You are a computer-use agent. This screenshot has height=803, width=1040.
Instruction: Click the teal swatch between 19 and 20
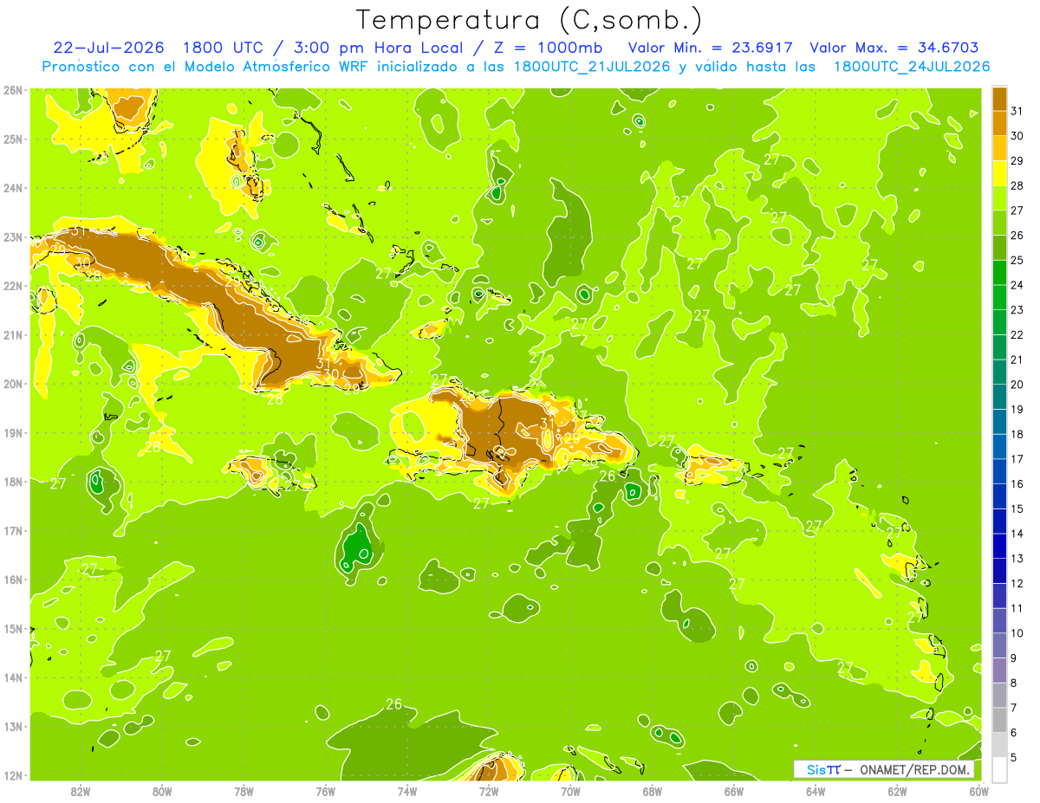pyautogui.click(x=999, y=397)
